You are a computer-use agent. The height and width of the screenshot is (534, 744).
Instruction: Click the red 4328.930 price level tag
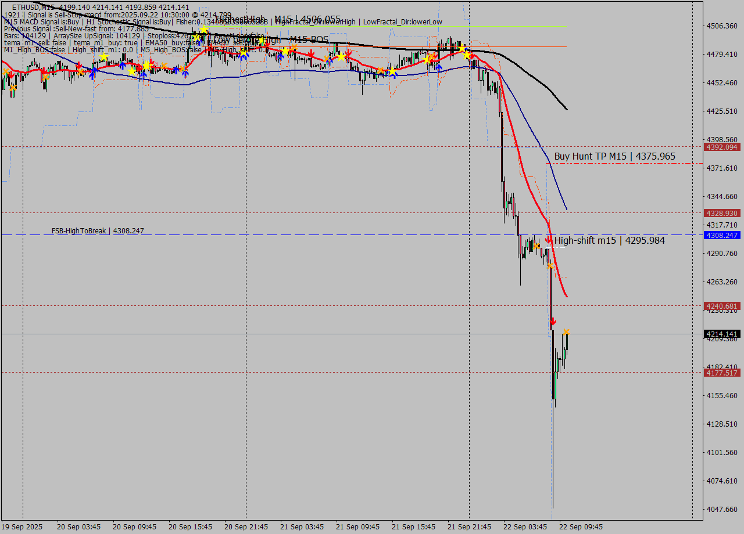tap(721, 213)
